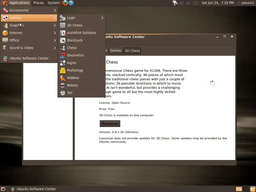256x192 pixels.
Task: Click the Internet globe icon
Action: [x=5, y=33]
